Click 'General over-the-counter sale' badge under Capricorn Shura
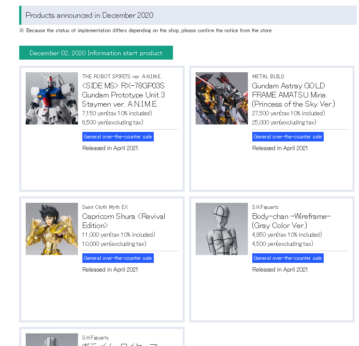Screen dimensions: 359x346 (x=118, y=258)
